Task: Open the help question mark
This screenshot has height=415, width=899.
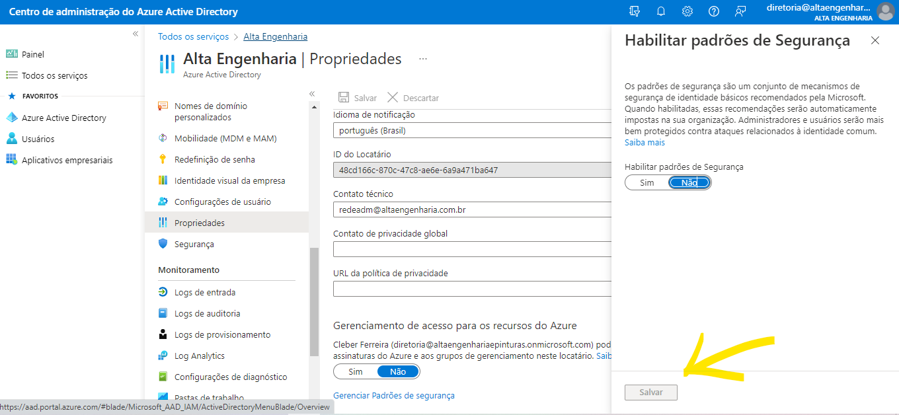Action: pyautogui.click(x=714, y=11)
